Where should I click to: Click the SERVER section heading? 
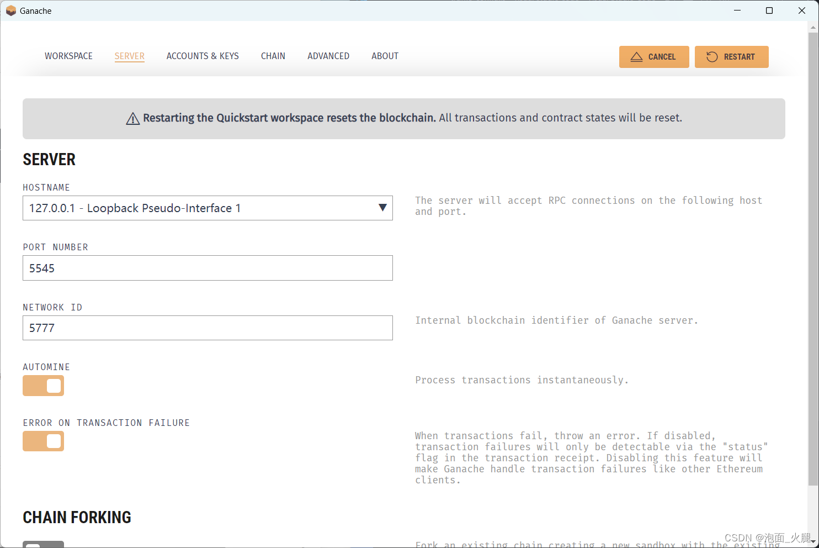49,160
